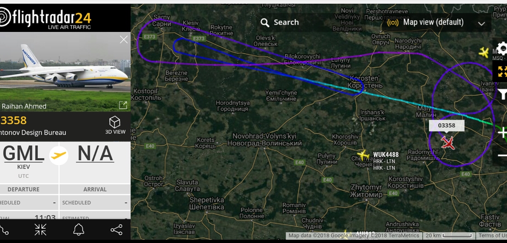Close the aircraft photo panel
The width and height of the screenshot is (507, 243).
[x=124, y=39]
